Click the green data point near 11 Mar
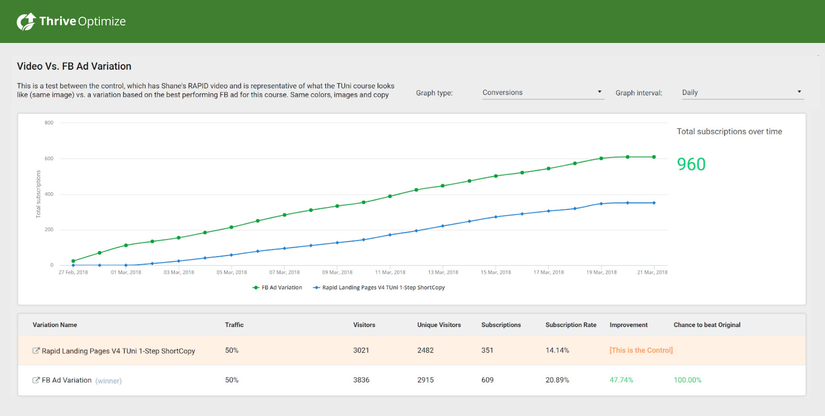This screenshot has width=825, height=416. [x=390, y=196]
